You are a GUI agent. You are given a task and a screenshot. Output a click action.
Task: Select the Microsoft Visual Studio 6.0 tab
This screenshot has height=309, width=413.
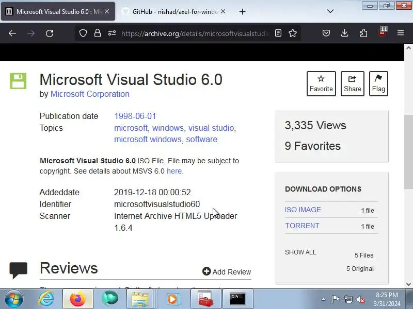[58, 11]
